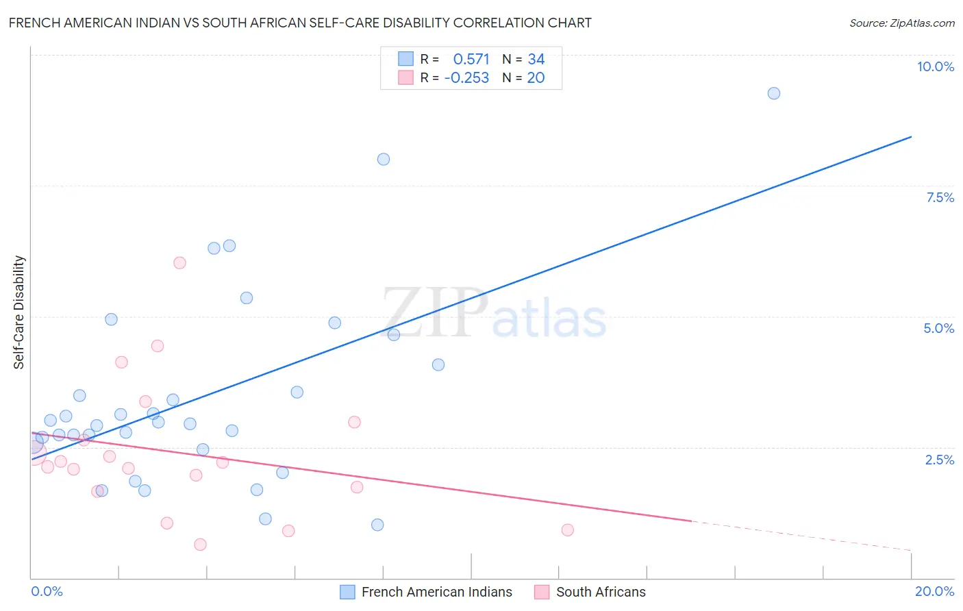963x611 pixels.
Task: Click the 10.0% y-axis label
Action: tap(936, 66)
